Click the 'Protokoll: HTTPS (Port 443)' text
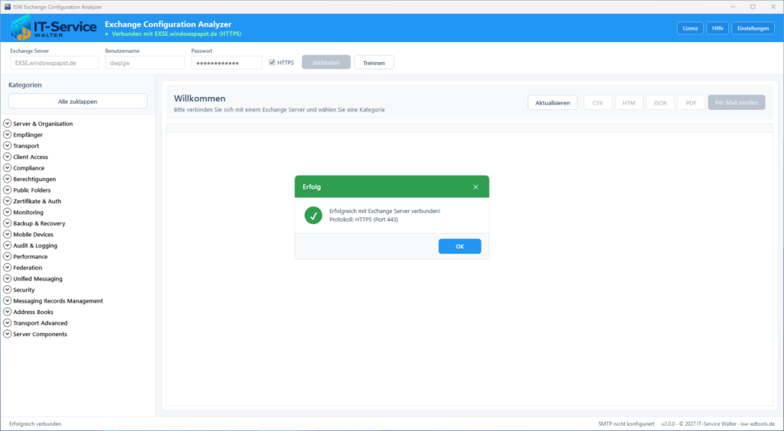Screen dimensions: 784x431 pyautogui.click(x=364, y=219)
